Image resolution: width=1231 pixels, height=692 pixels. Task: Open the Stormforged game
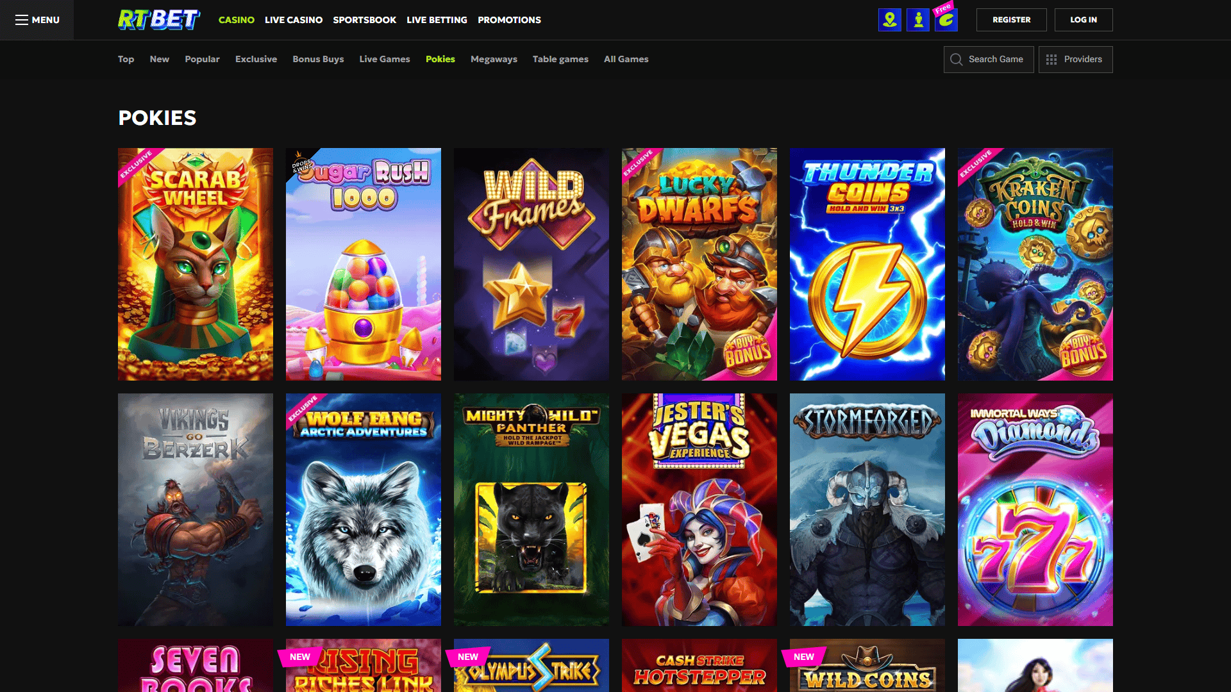coord(867,509)
